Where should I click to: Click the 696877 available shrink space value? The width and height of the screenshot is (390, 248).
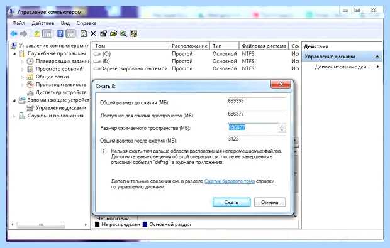[x=236, y=114]
